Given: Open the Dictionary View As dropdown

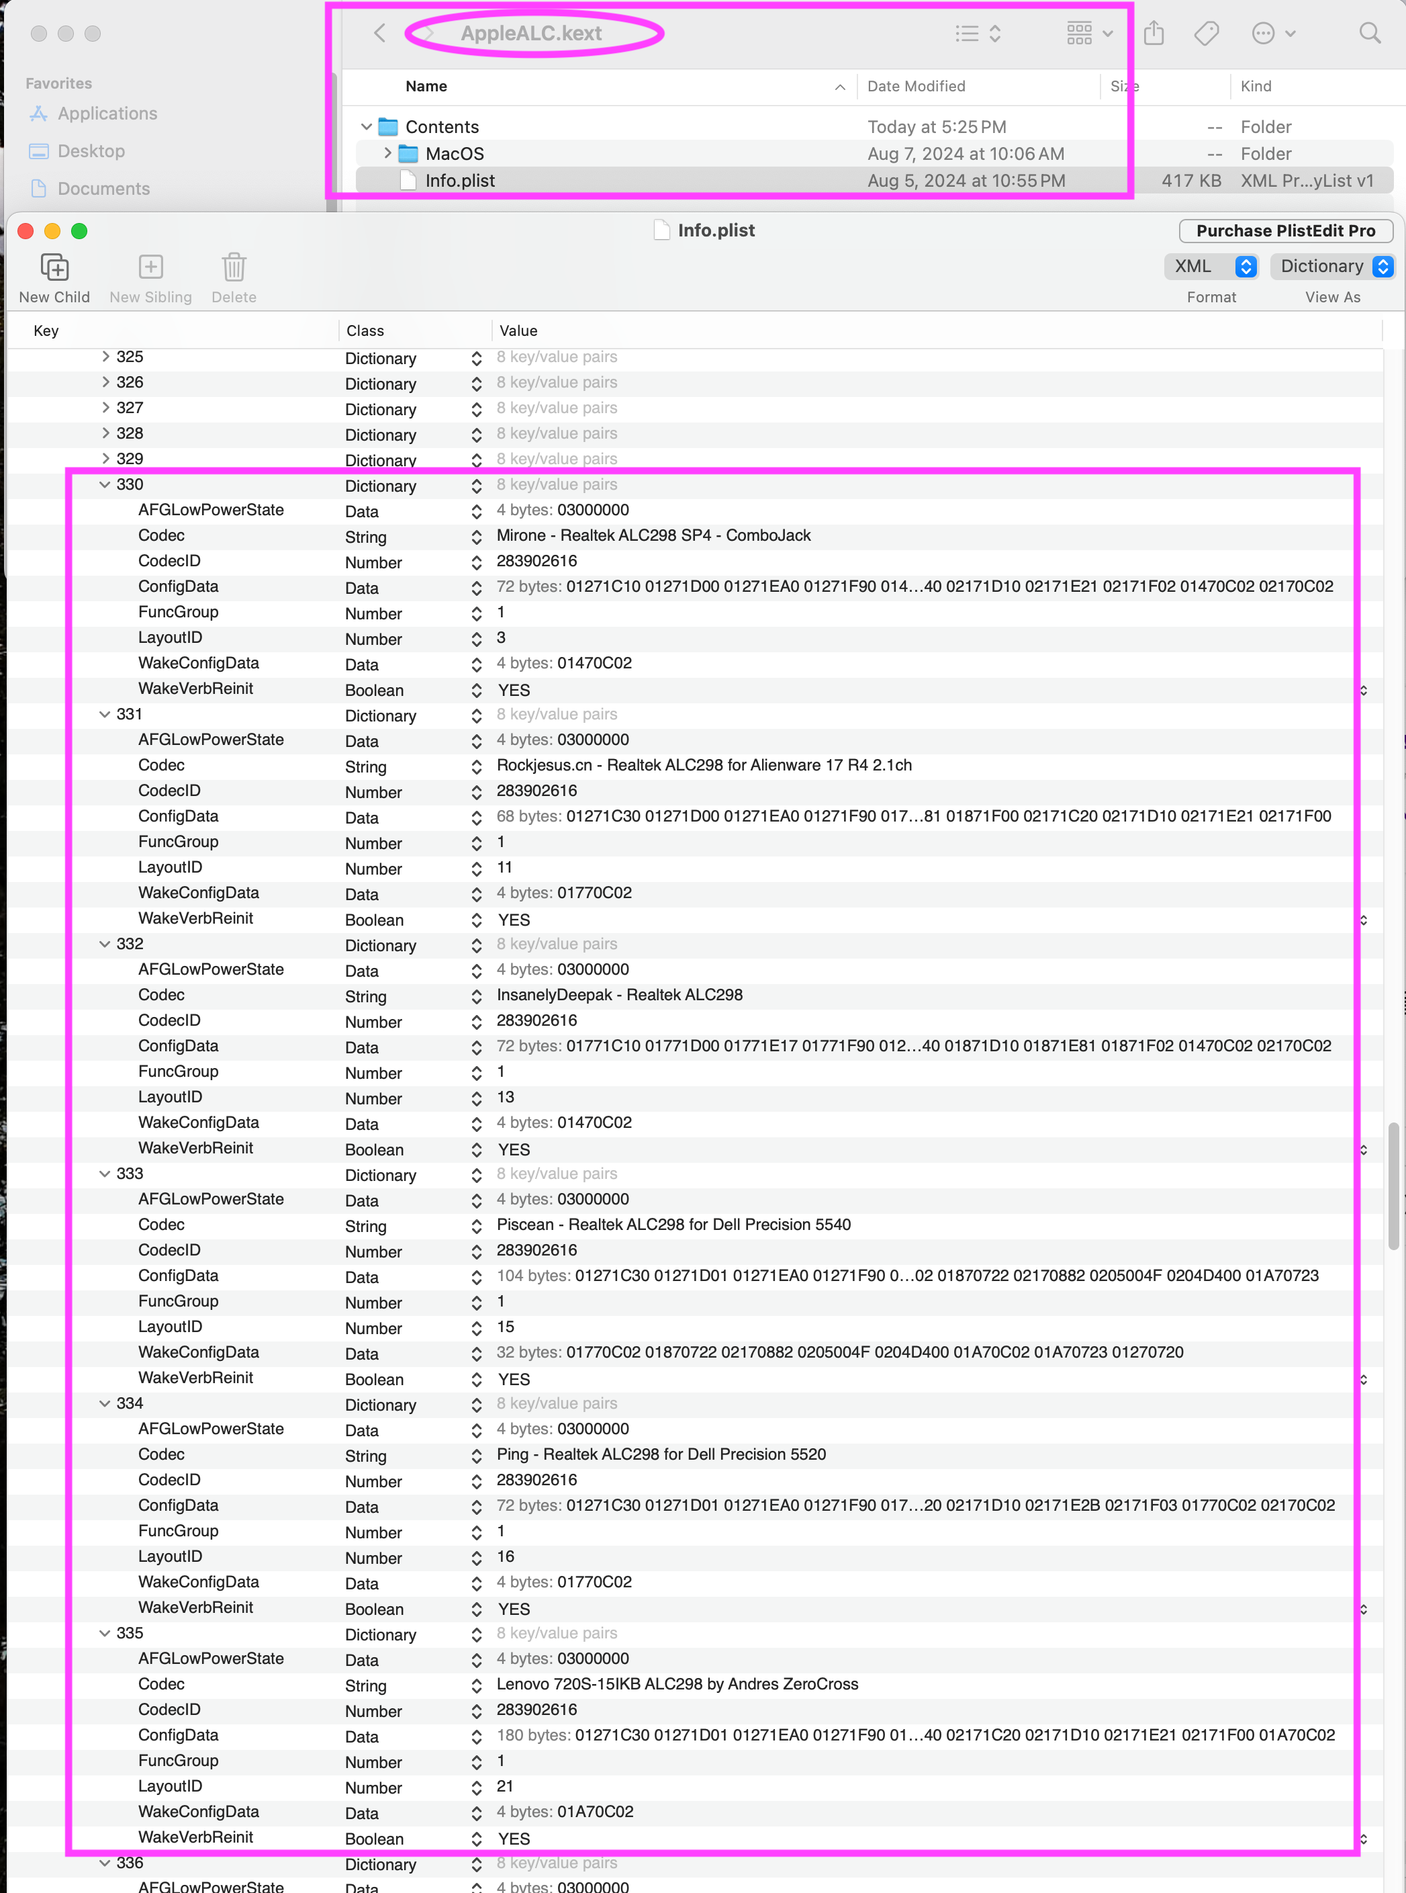Looking at the screenshot, I should point(1333,267).
